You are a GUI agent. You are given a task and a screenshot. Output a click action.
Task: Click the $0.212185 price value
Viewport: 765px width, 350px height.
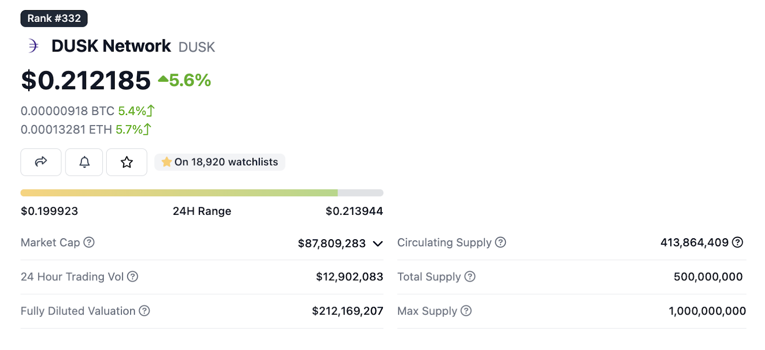pyautogui.click(x=86, y=80)
